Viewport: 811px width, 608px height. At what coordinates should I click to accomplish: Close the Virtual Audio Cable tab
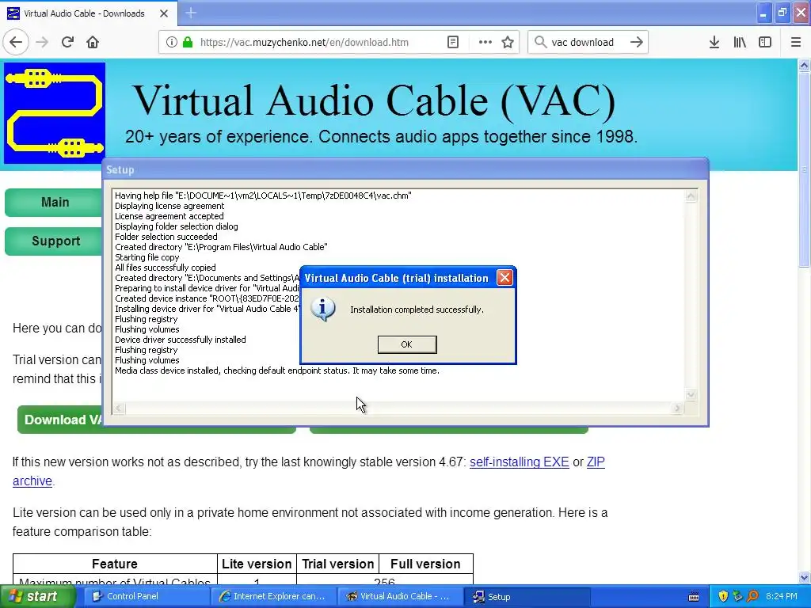point(164,13)
